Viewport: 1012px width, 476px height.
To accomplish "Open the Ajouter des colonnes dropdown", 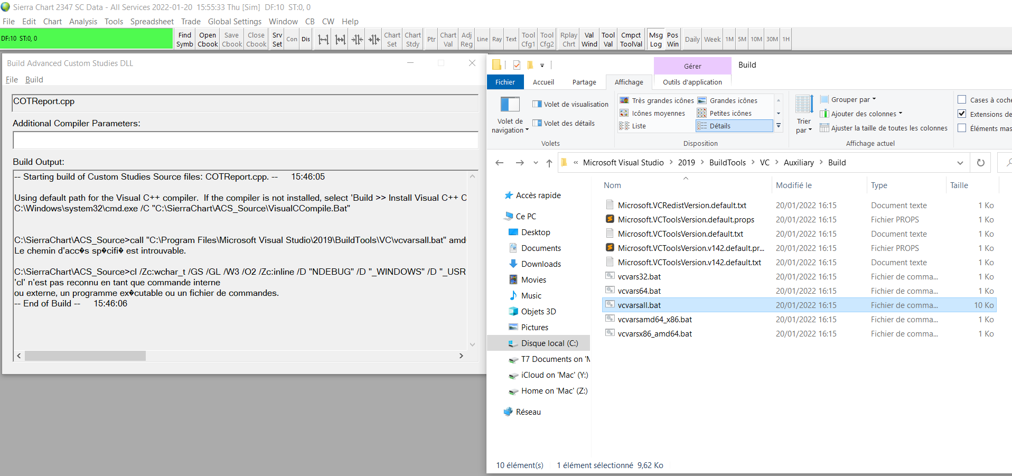I will pos(861,114).
